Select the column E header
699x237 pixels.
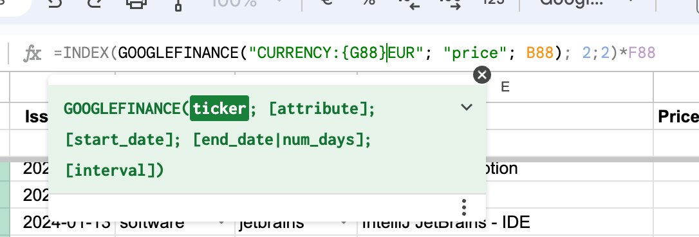pos(505,86)
